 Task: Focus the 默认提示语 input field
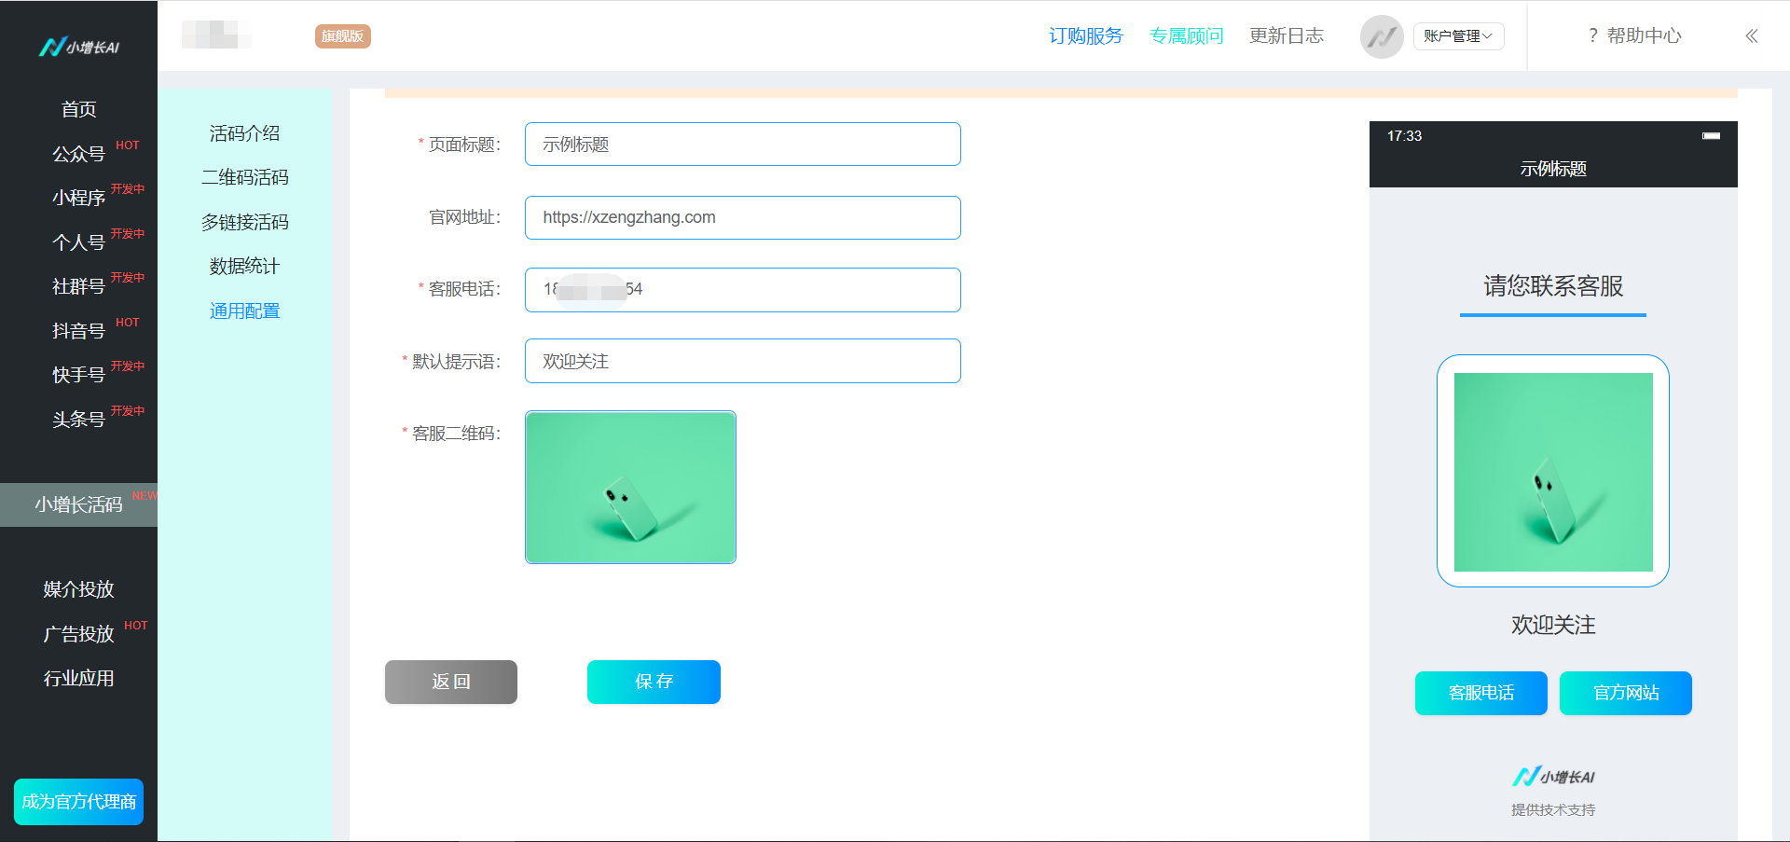743,361
